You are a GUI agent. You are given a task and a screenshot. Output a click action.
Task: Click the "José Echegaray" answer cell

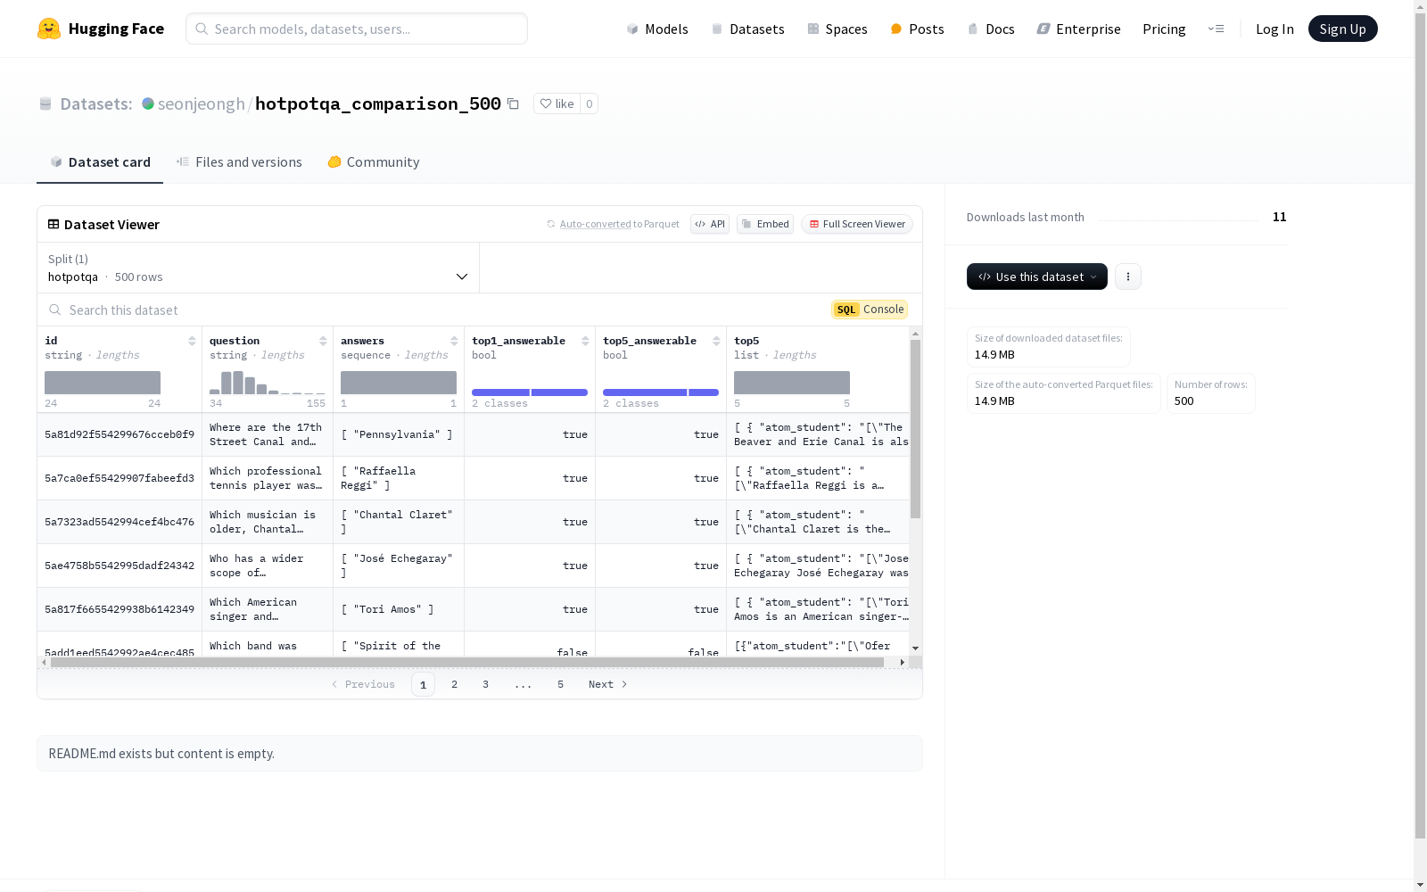point(399,566)
